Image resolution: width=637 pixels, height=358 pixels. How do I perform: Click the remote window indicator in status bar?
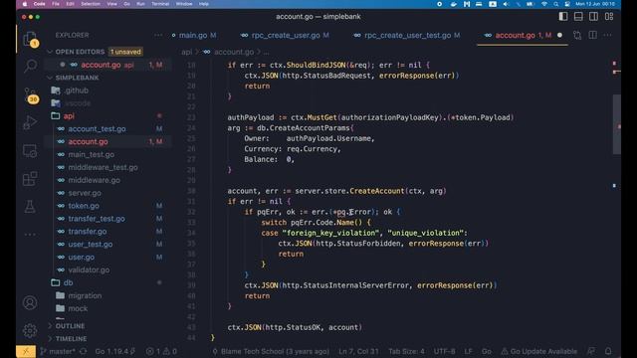click(x=26, y=351)
